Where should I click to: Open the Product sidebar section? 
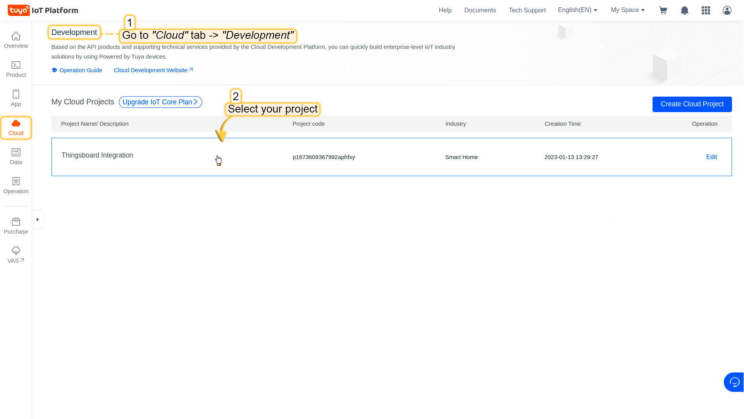tap(16, 69)
